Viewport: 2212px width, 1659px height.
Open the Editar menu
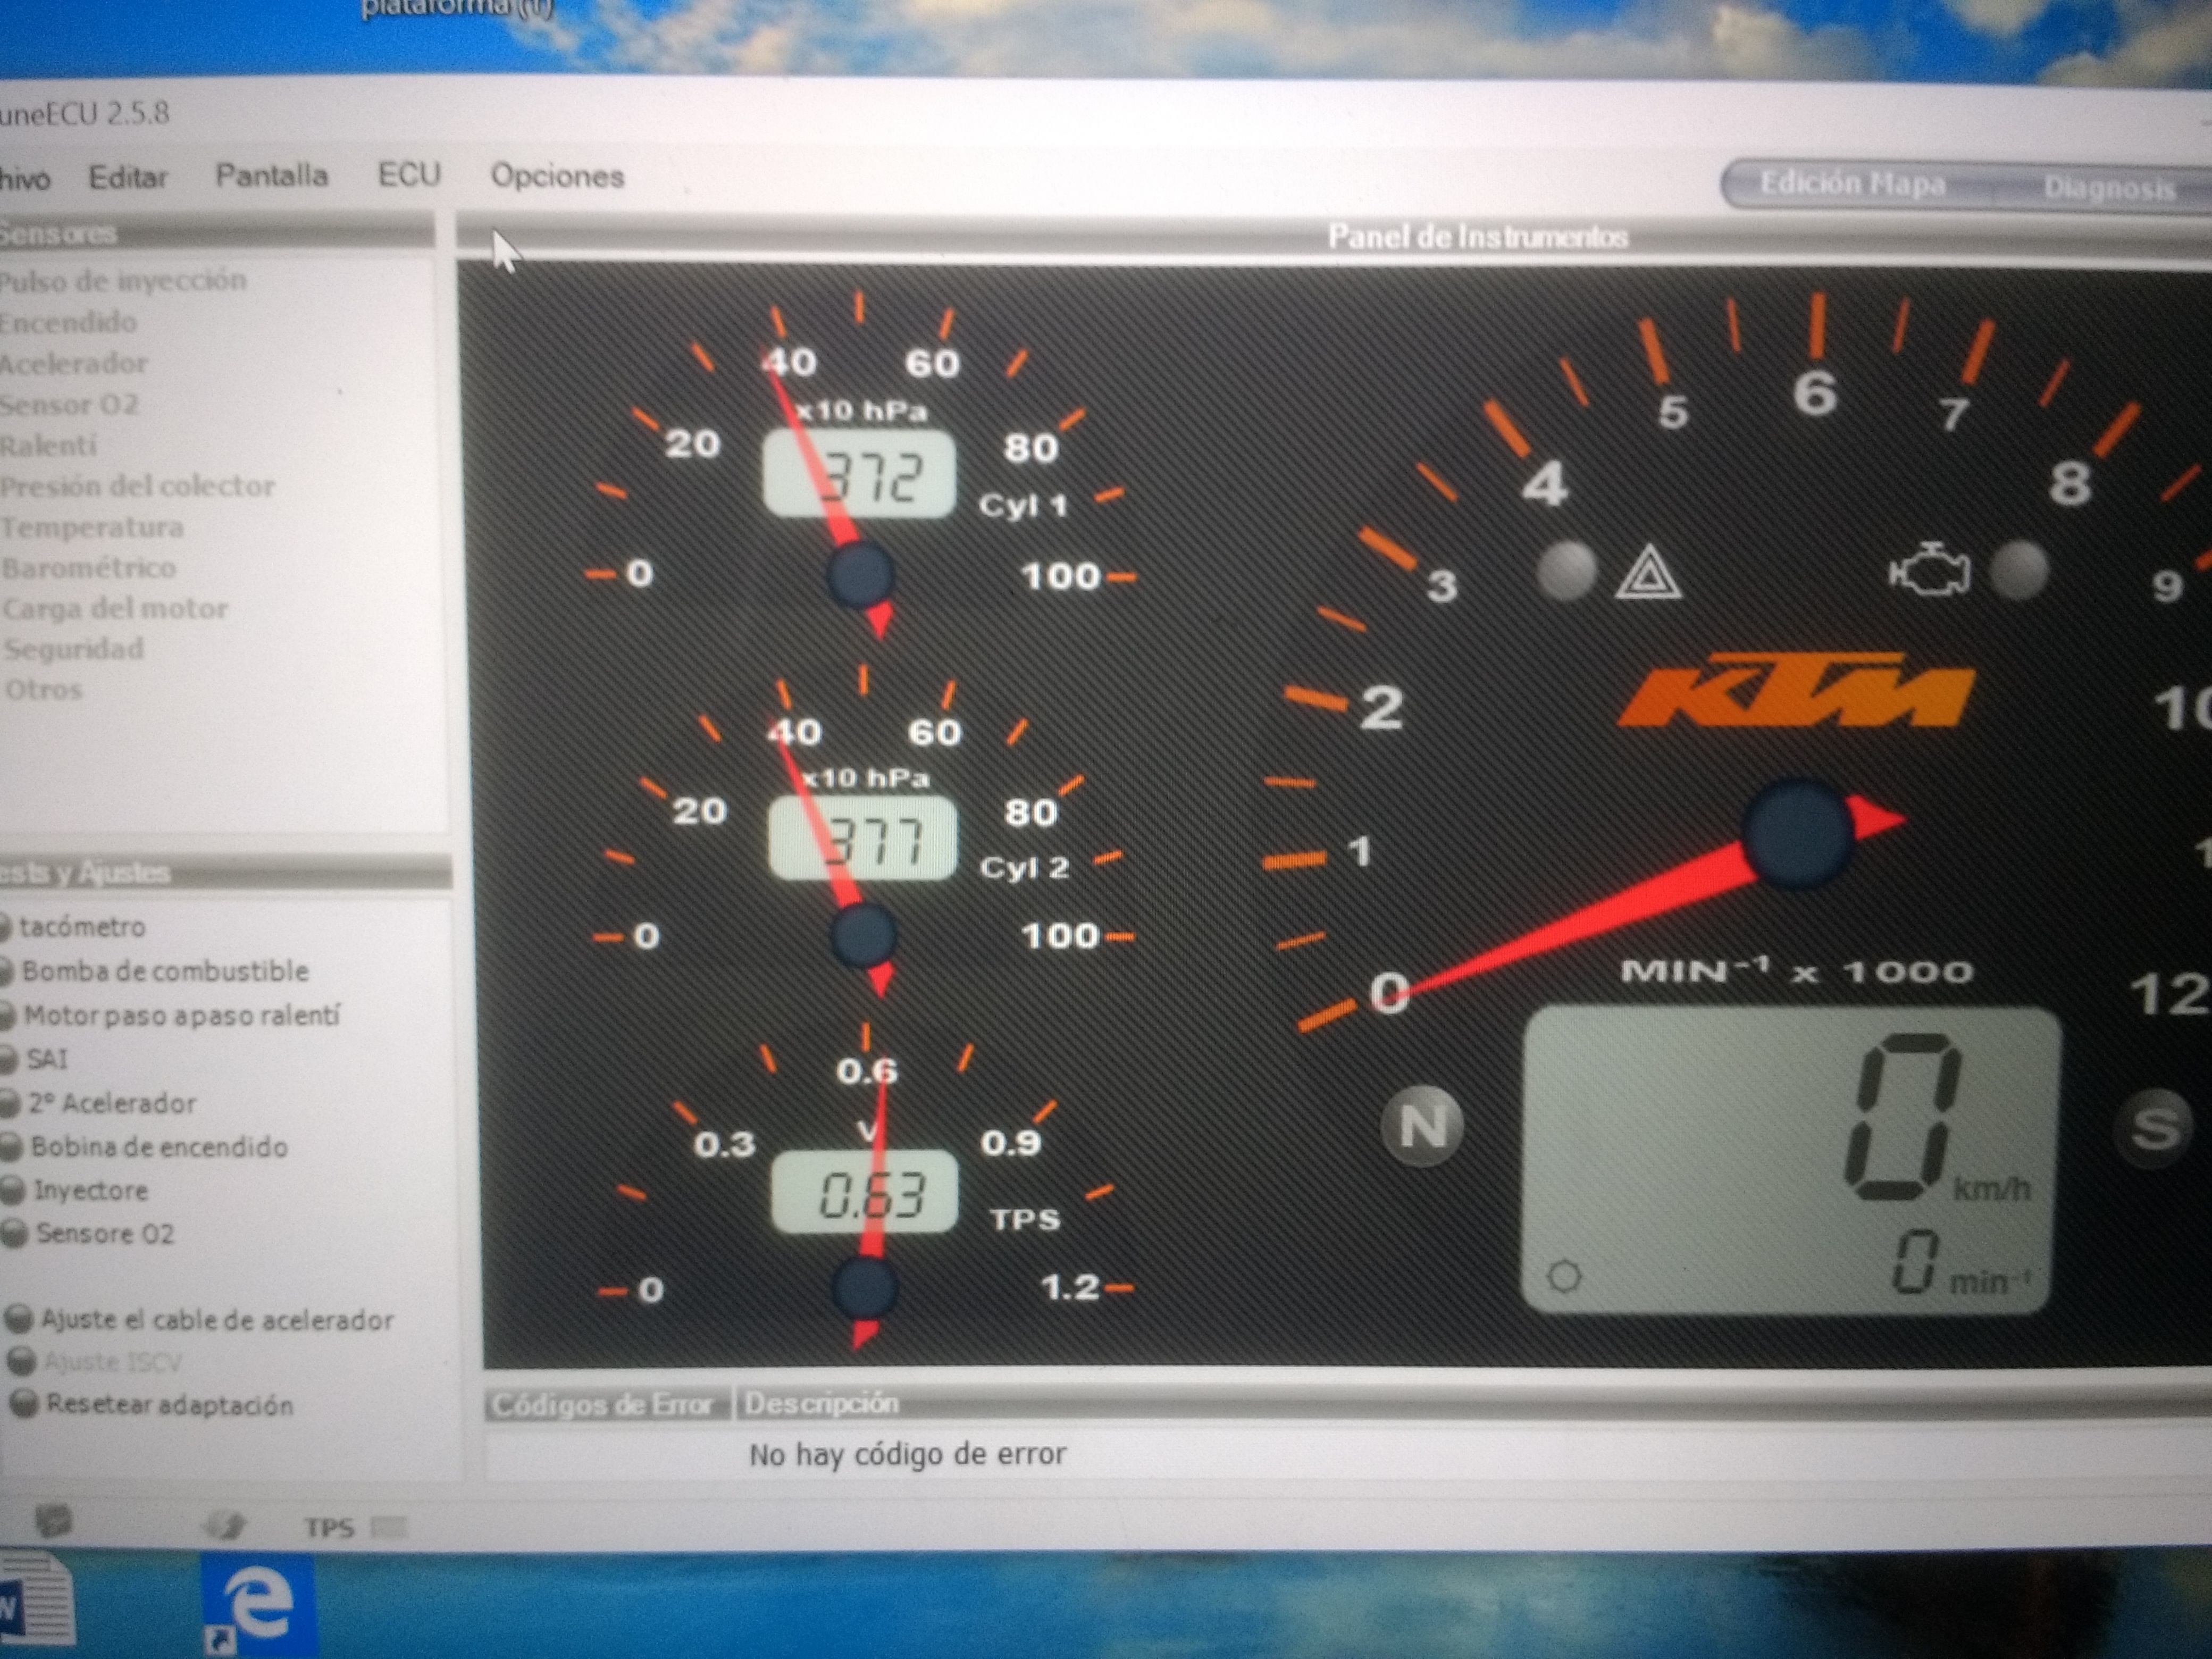coord(128,177)
